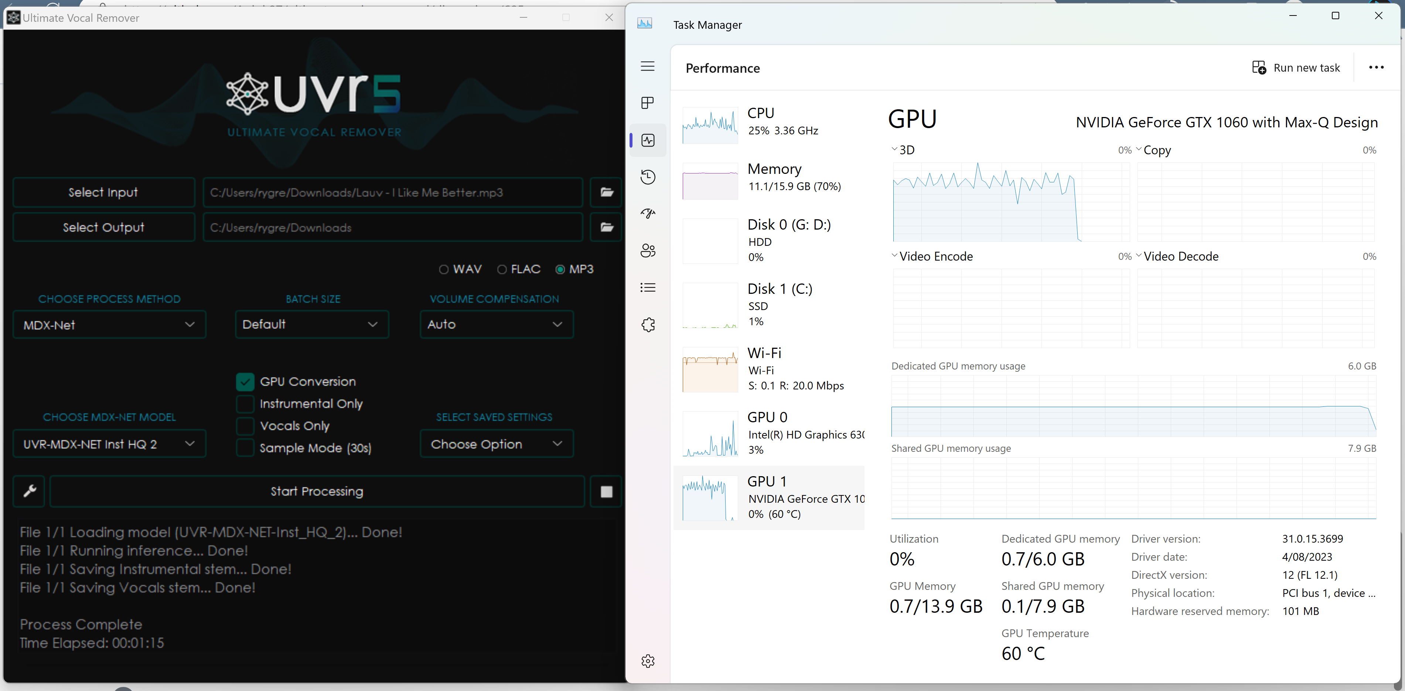The width and height of the screenshot is (1405, 691).
Task: Open Startup apps sidebar icon
Action: pos(648,214)
